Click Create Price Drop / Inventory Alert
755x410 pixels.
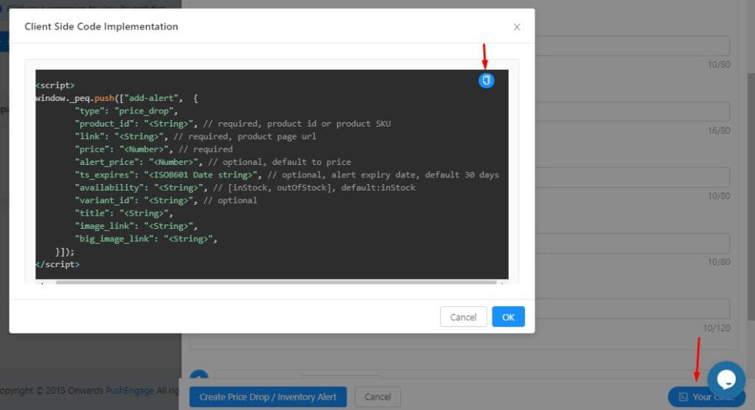(x=268, y=397)
